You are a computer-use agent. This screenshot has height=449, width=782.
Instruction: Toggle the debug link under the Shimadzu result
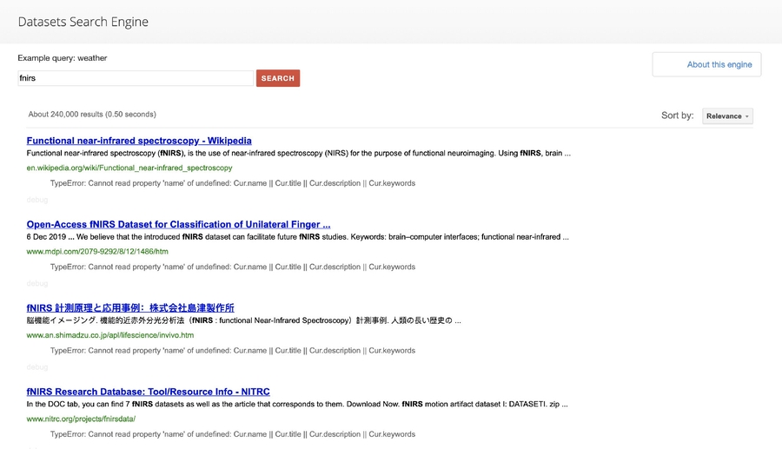pos(37,366)
